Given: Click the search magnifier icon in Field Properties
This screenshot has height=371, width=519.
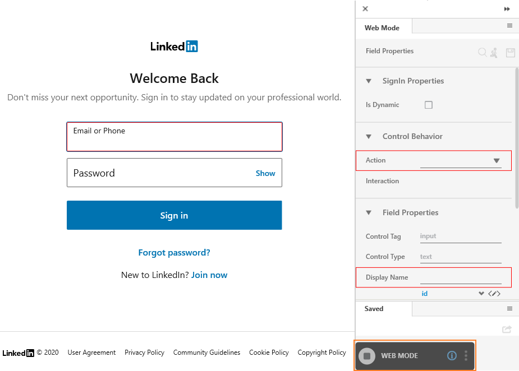Looking at the screenshot, I should tap(483, 52).
